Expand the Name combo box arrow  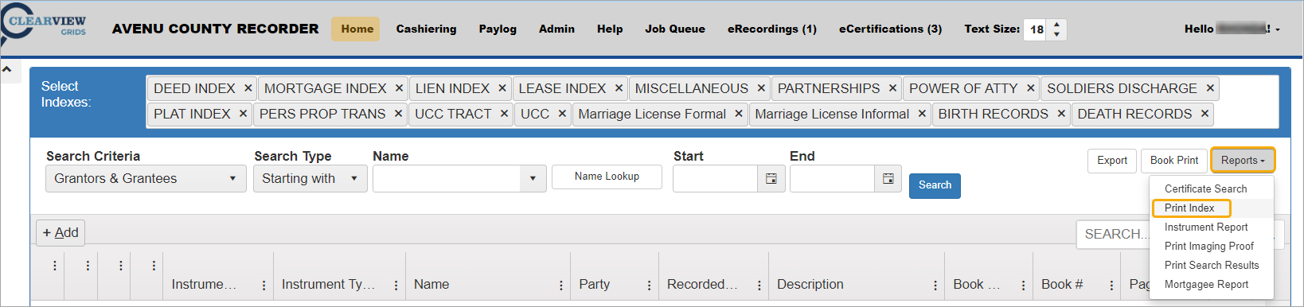[533, 179]
